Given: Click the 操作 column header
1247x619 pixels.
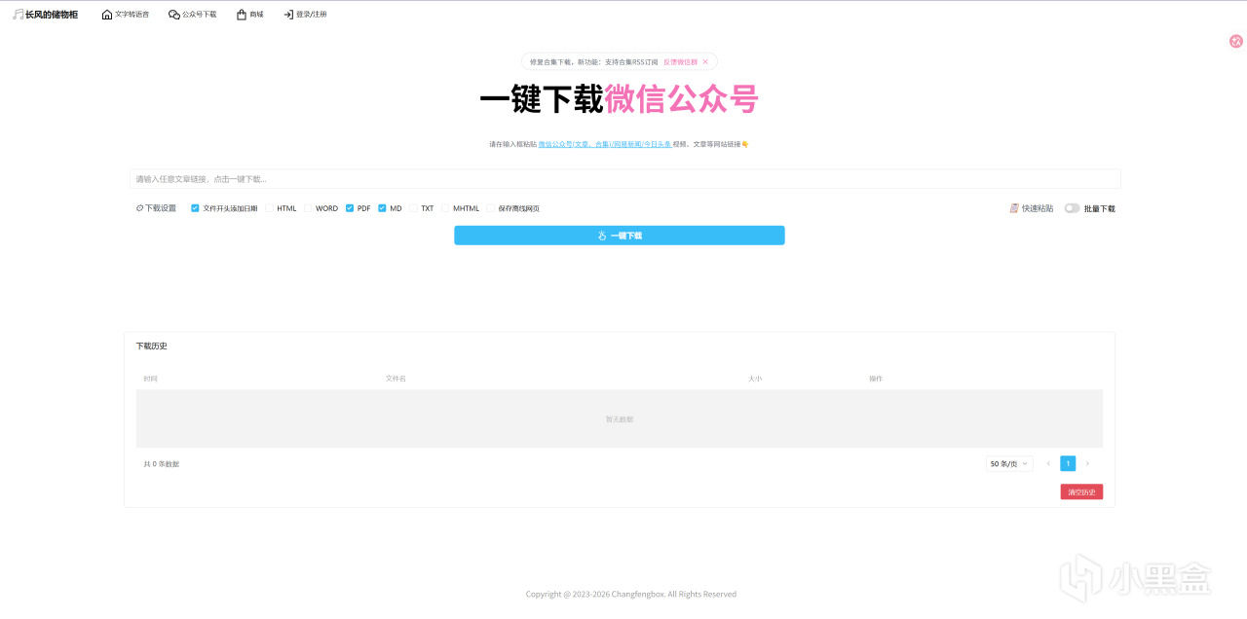Looking at the screenshot, I should pyautogui.click(x=876, y=379).
